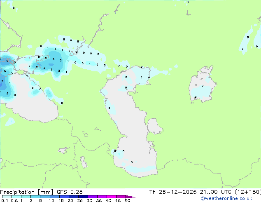Click the '(12+180)' forecast run label
Screen dimensions: 261x202
248,192
